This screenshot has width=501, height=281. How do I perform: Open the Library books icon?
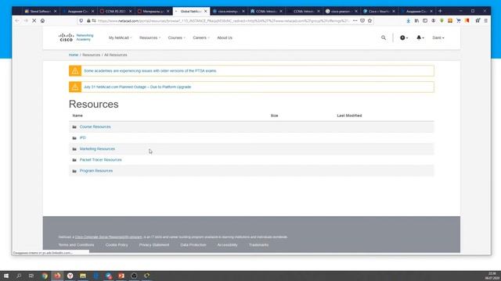tap(416, 21)
